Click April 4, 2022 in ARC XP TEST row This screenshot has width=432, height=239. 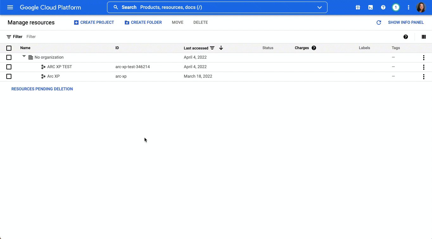coord(195,67)
